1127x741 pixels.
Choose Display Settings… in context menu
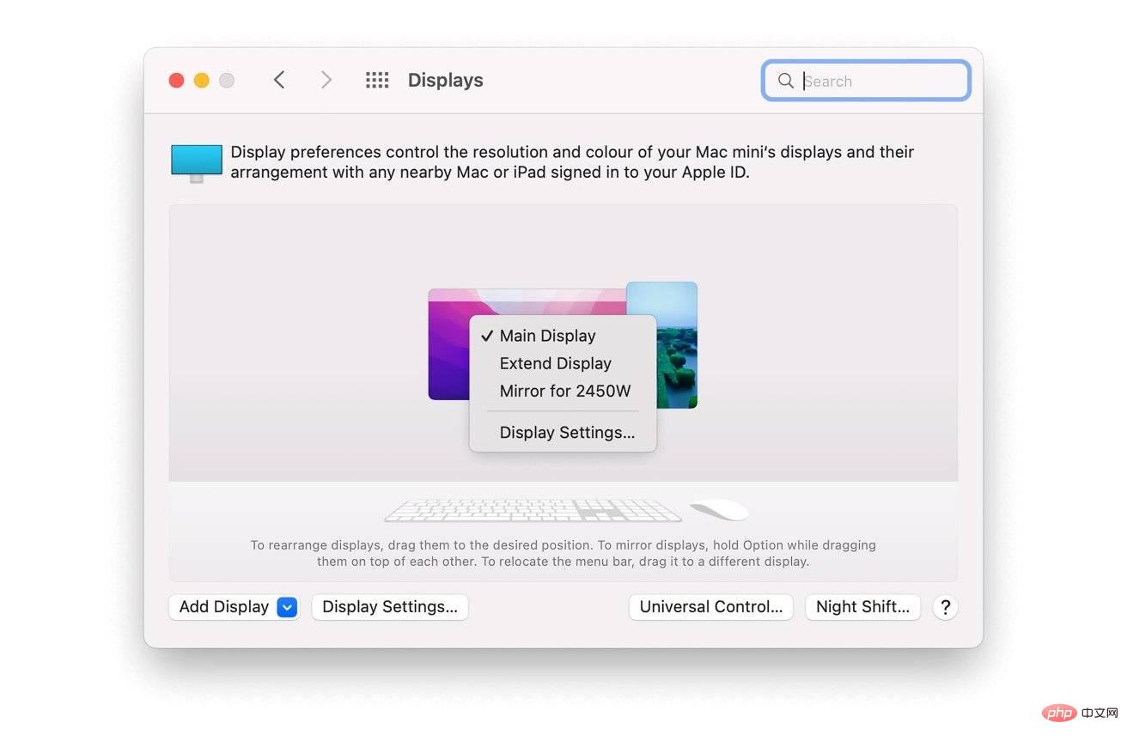563,433
